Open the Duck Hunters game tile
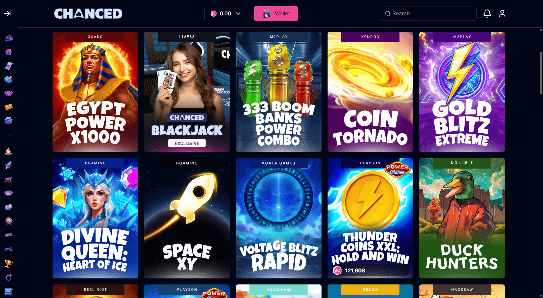Image resolution: width=543 pixels, height=298 pixels. pos(462,218)
